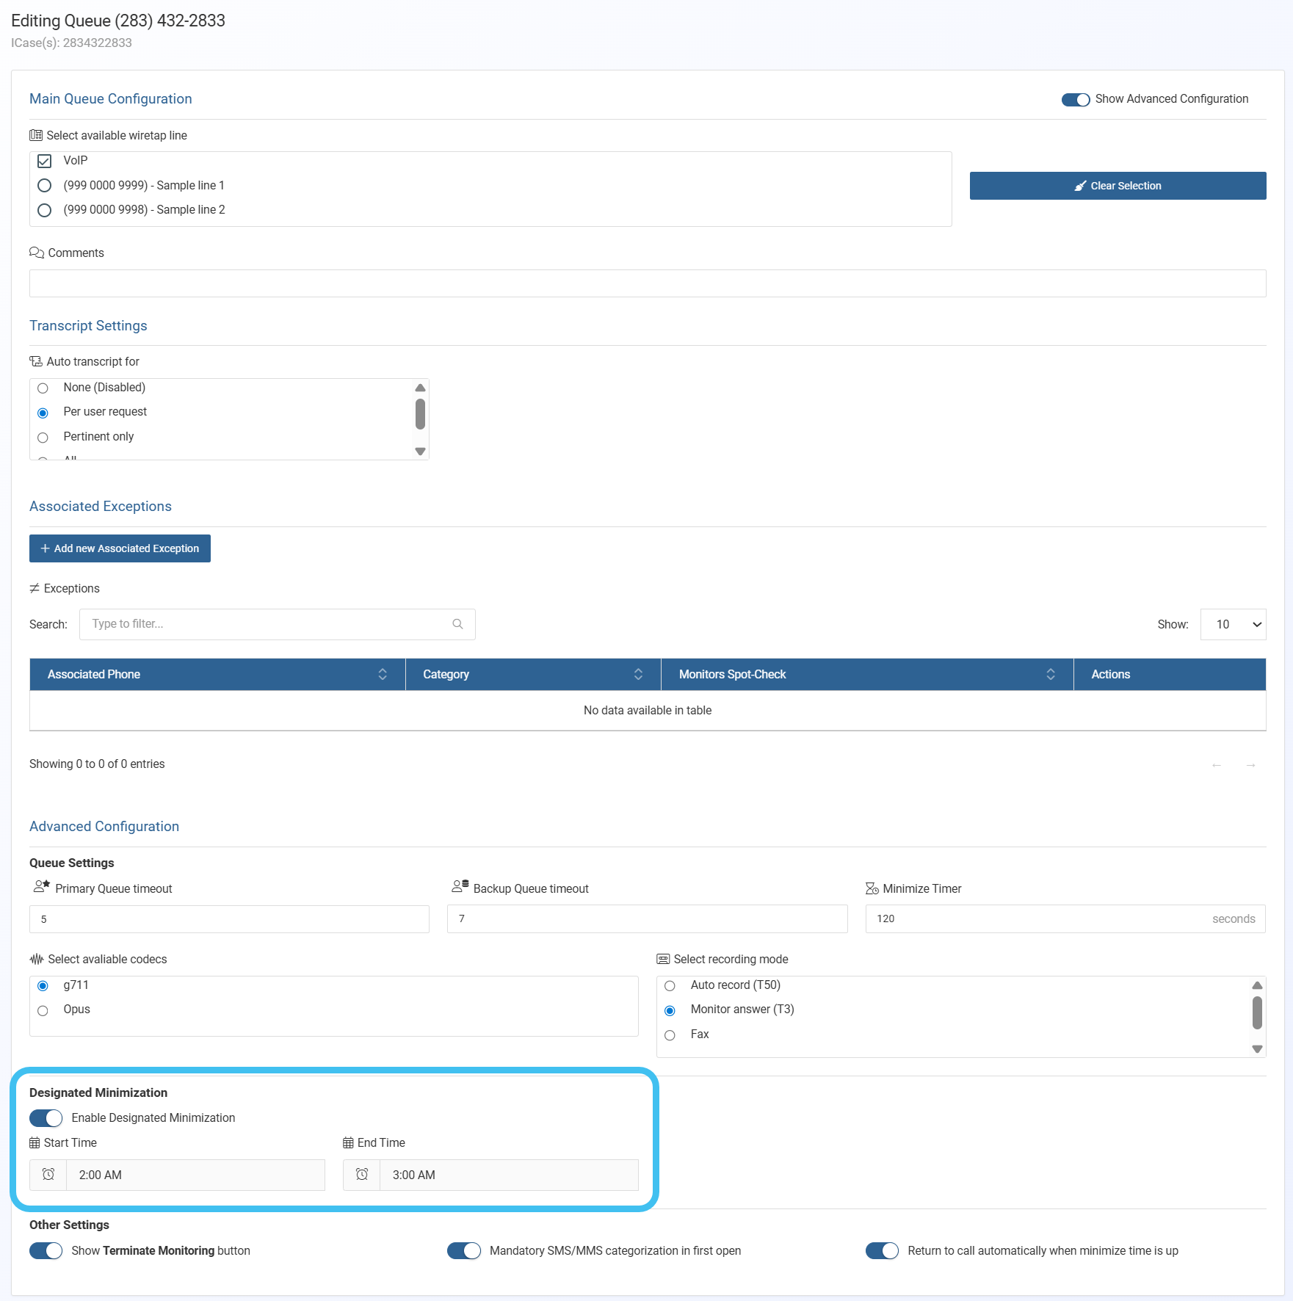Click the previous page arrow under the table
The height and width of the screenshot is (1301, 1293).
[1217, 765]
